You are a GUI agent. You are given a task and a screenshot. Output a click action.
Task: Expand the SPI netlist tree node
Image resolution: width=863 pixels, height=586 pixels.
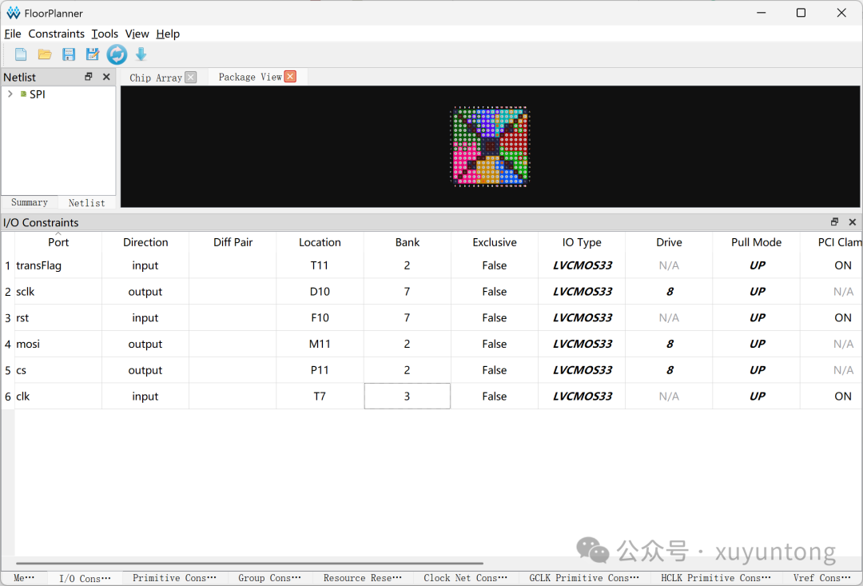coord(10,94)
